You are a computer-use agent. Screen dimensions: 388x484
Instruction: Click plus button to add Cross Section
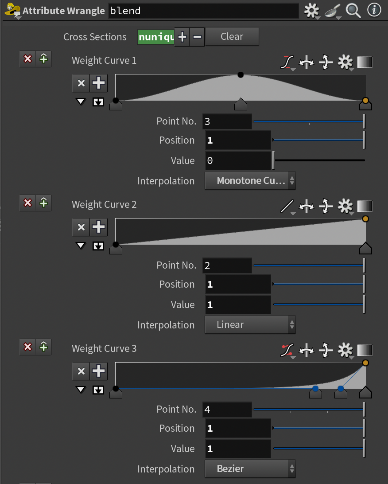[182, 37]
